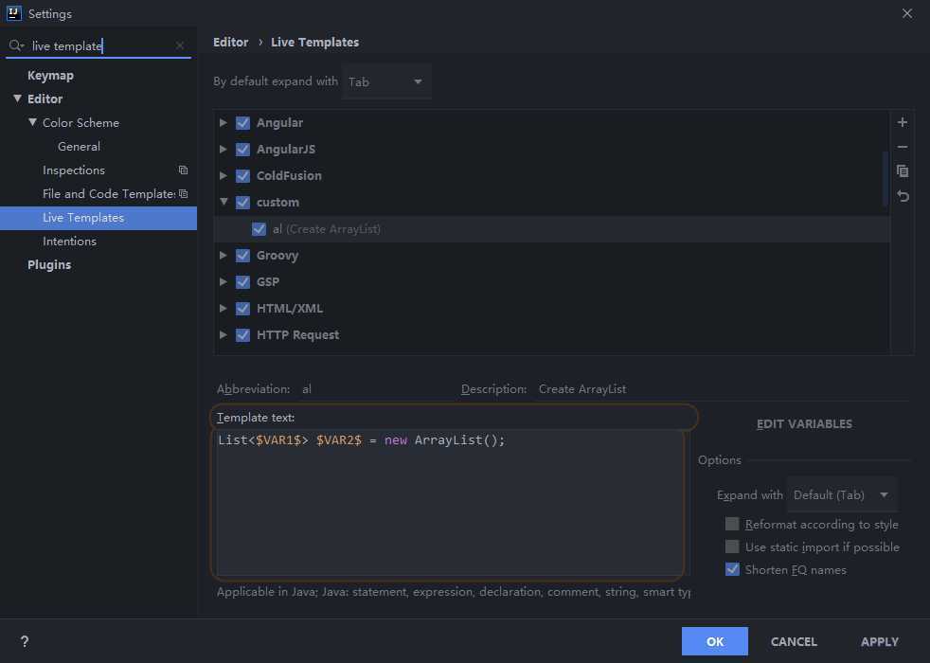Click the IntelliJ logo in the title bar
This screenshot has width=930, height=663.
point(13,13)
